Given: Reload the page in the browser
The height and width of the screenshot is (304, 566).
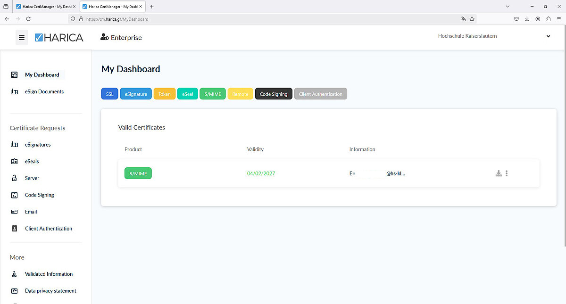Looking at the screenshot, I should point(28,19).
